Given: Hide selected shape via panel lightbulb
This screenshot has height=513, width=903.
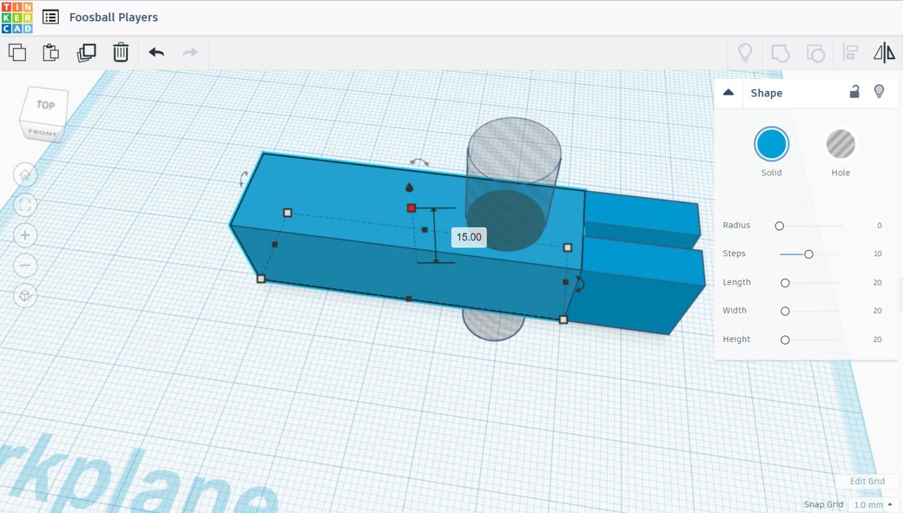Looking at the screenshot, I should point(879,92).
